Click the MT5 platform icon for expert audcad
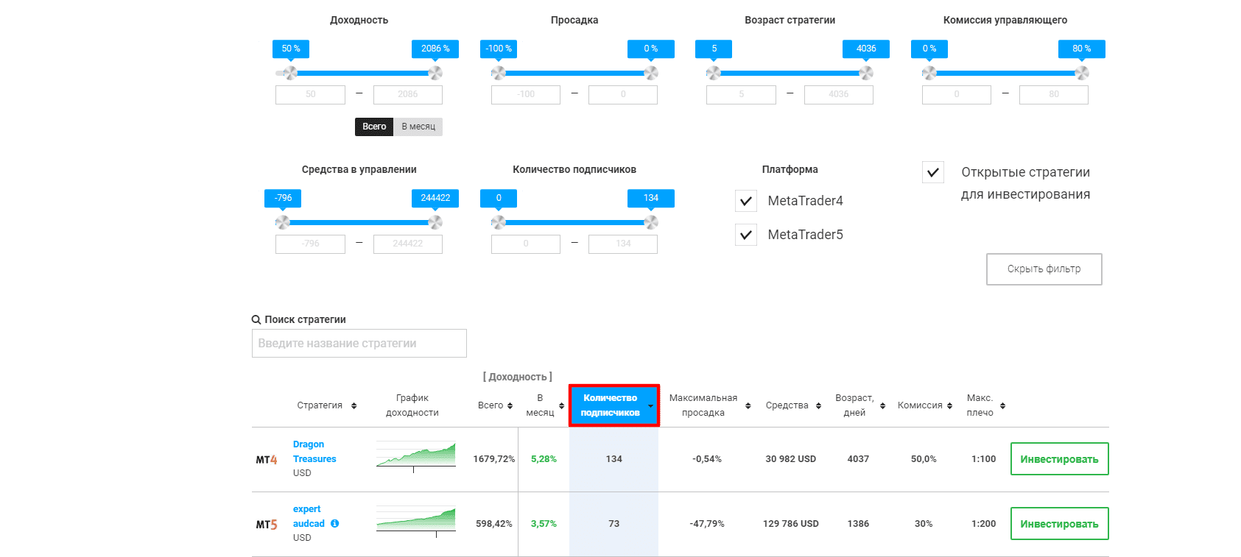This screenshot has height=557, width=1241. (267, 525)
